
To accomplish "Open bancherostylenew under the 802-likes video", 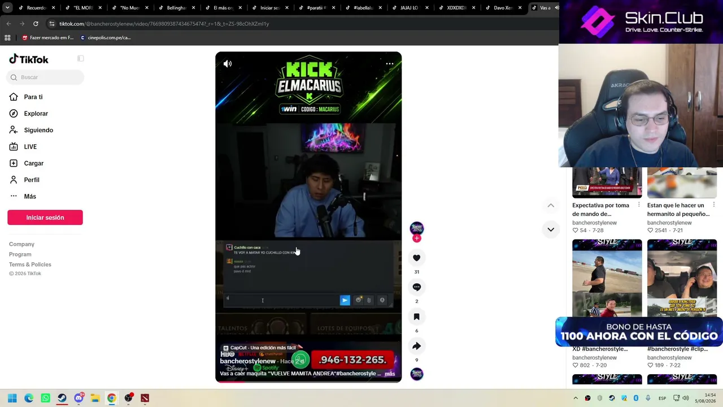I will coord(594,358).
